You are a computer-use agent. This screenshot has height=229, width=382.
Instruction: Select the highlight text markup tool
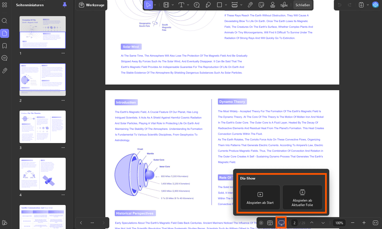click(x=166, y=5)
